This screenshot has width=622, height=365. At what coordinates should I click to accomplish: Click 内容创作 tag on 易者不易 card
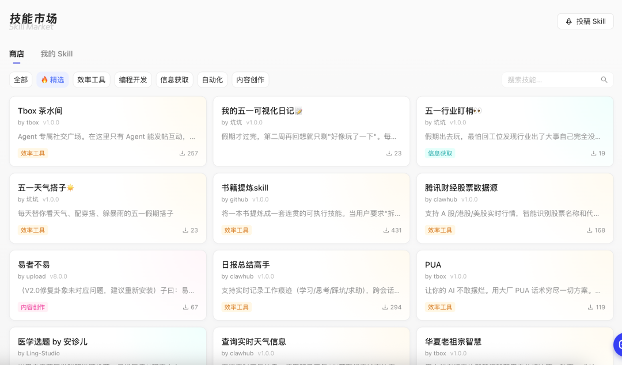pyautogui.click(x=32, y=307)
